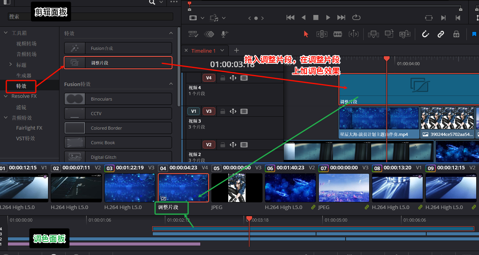479x255 pixels.
Task: Select clip 05 JPEG thumbnail
Action: click(x=237, y=188)
